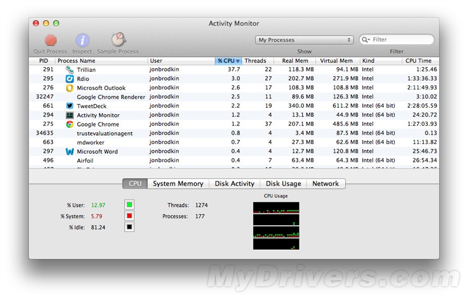
Task: Click the magnifier icon in Filter field
Action: coord(365,40)
